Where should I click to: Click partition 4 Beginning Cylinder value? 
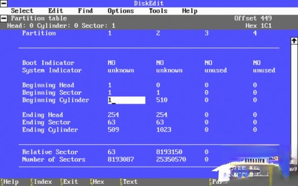[x=255, y=100]
